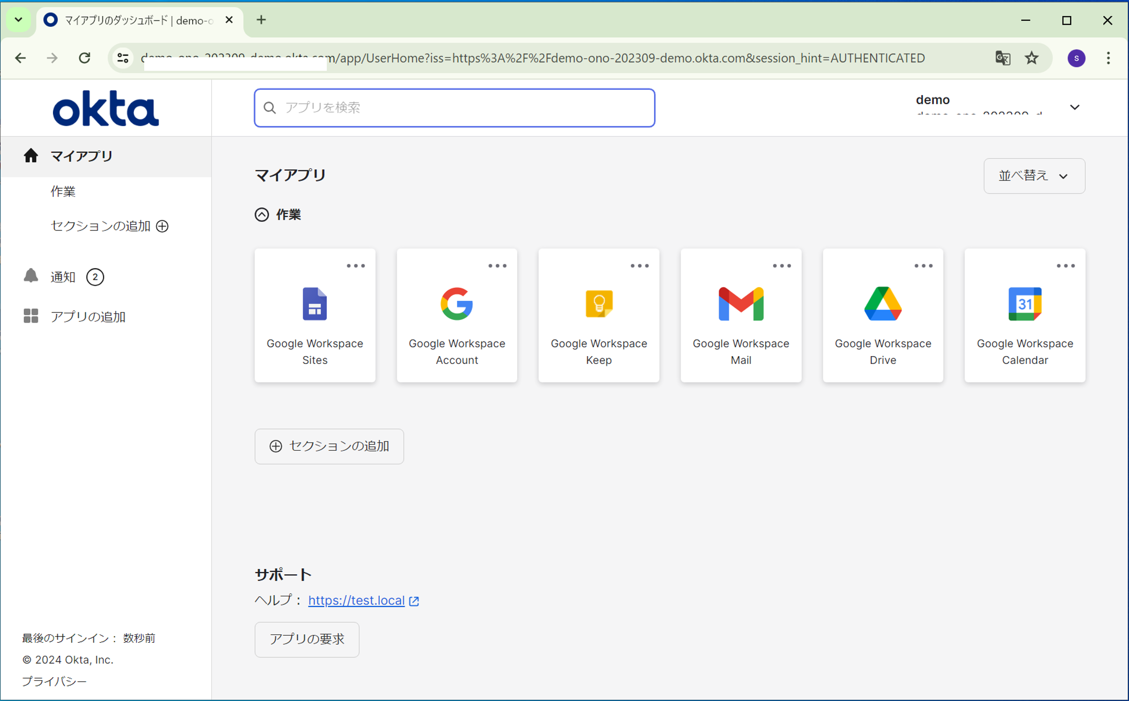Click site information icon in address bar
1129x701 pixels.
(x=123, y=58)
